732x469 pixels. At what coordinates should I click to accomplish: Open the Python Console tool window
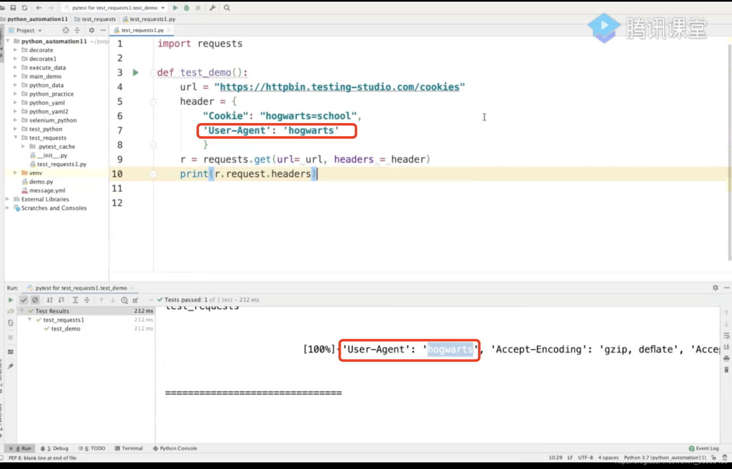(x=175, y=448)
